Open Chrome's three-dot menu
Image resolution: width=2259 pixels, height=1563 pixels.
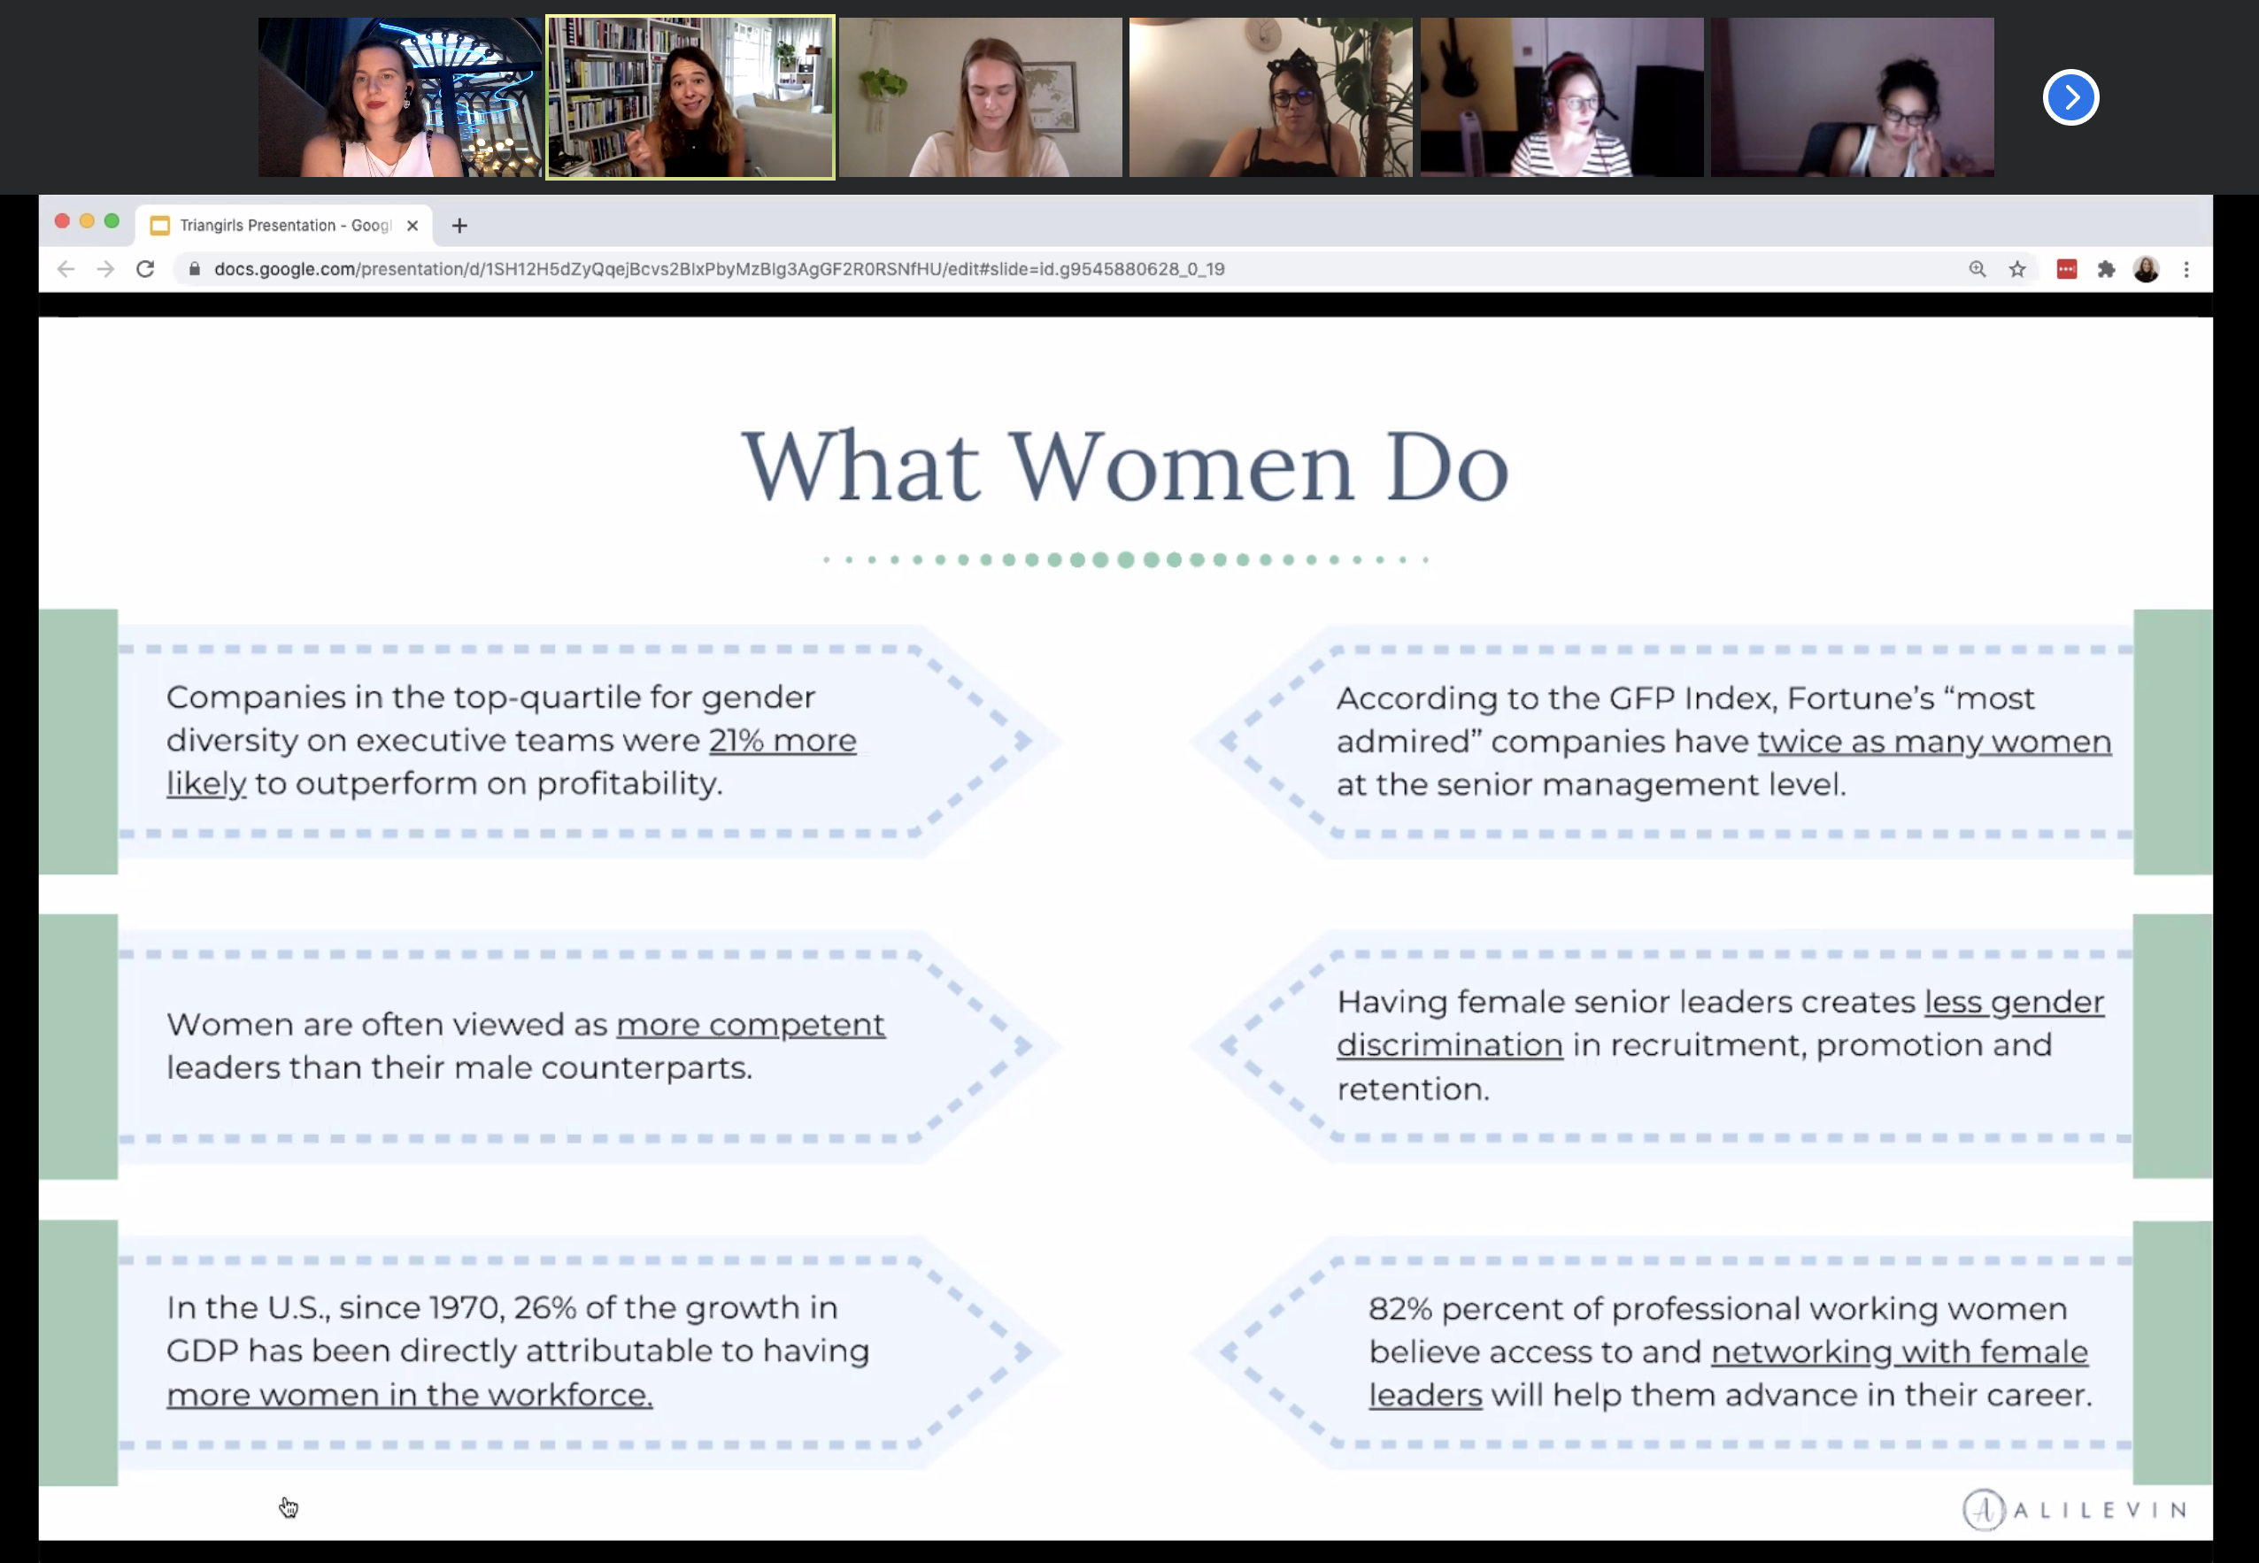point(2186,269)
